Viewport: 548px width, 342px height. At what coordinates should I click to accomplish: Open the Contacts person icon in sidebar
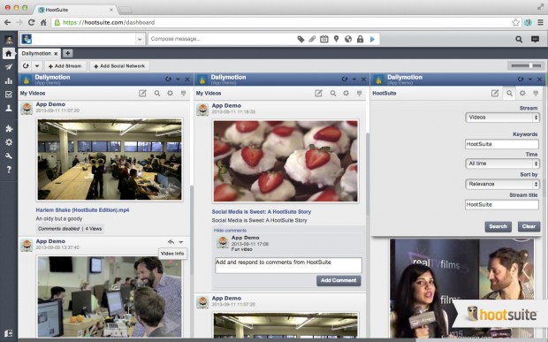click(8, 108)
